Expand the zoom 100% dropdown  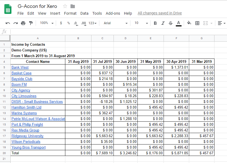[x=47, y=23]
